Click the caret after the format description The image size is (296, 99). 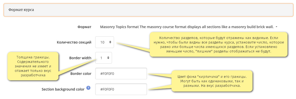[x=276, y=27]
